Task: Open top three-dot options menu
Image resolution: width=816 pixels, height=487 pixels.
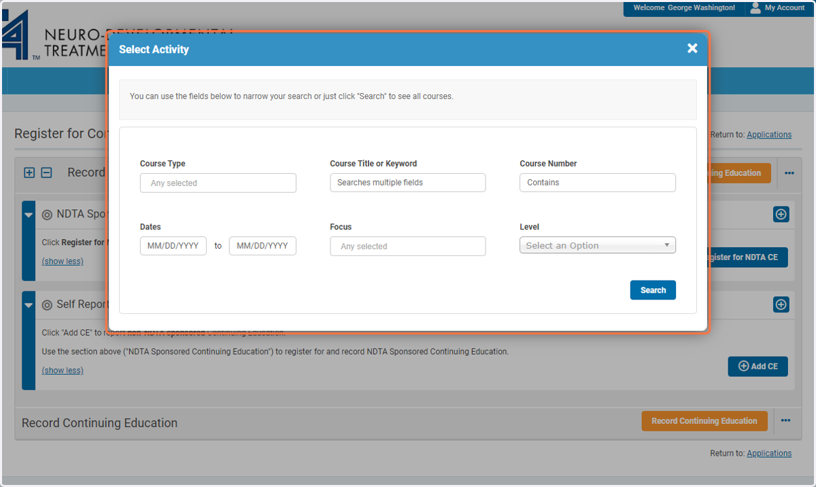Action: [789, 173]
